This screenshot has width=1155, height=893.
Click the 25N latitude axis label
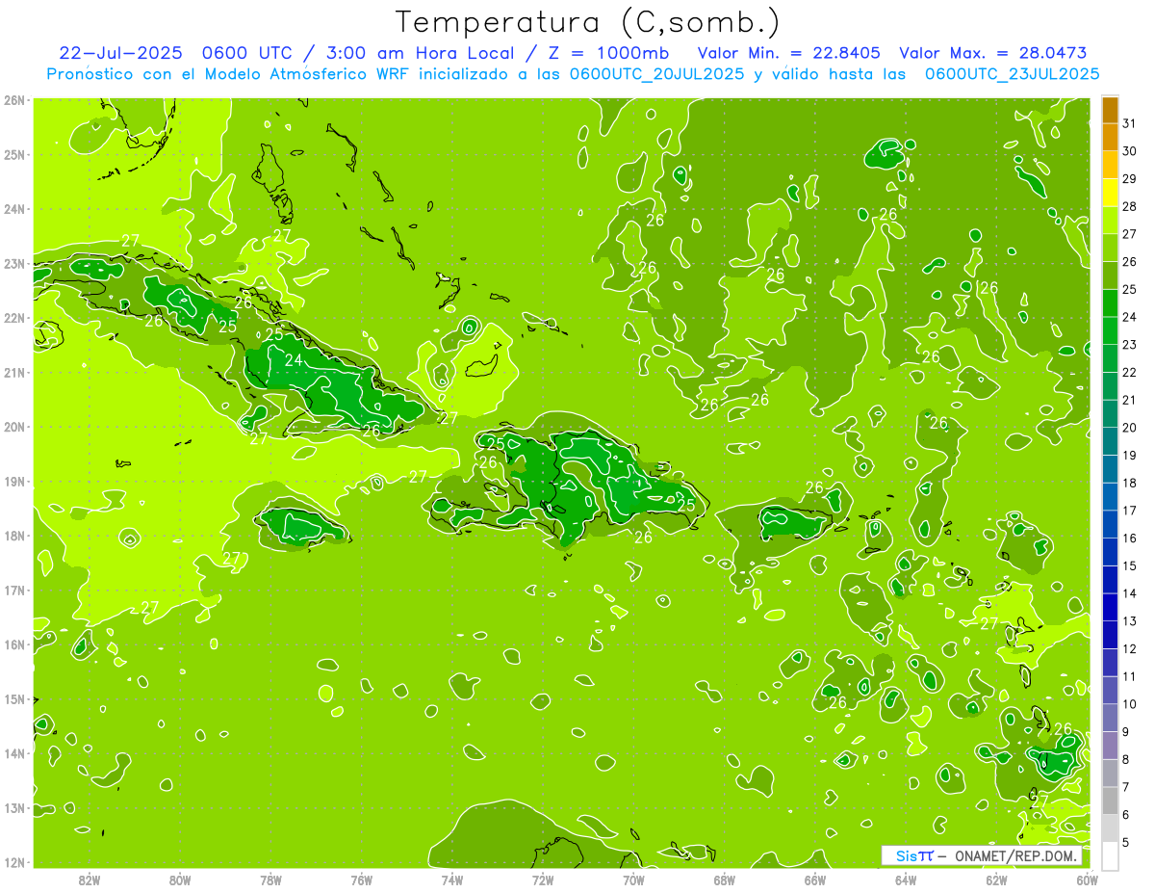click(14, 154)
